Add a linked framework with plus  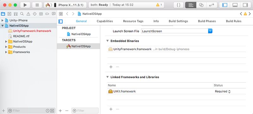coord(111,109)
